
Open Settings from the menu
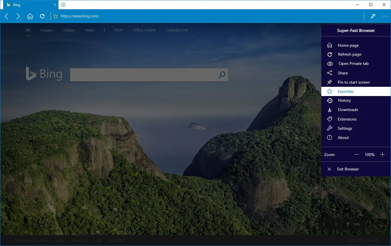(356, 128)
